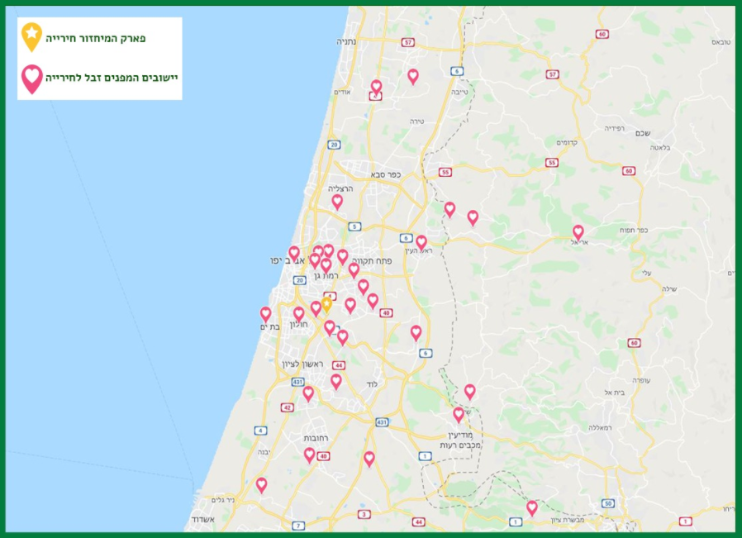The height and width of the screenshot is (538, 742).
Task: Click the בית אל label
Action: 615,393
